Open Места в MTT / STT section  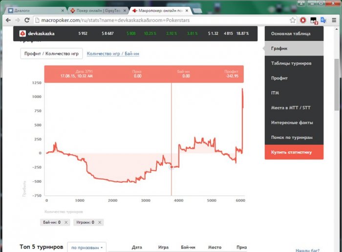[294, 108]
